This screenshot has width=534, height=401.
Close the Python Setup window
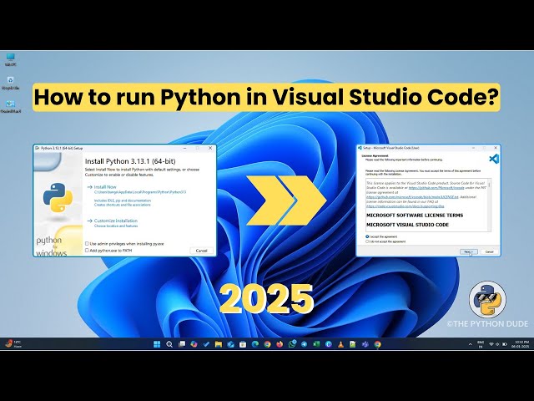coord(210,148)
